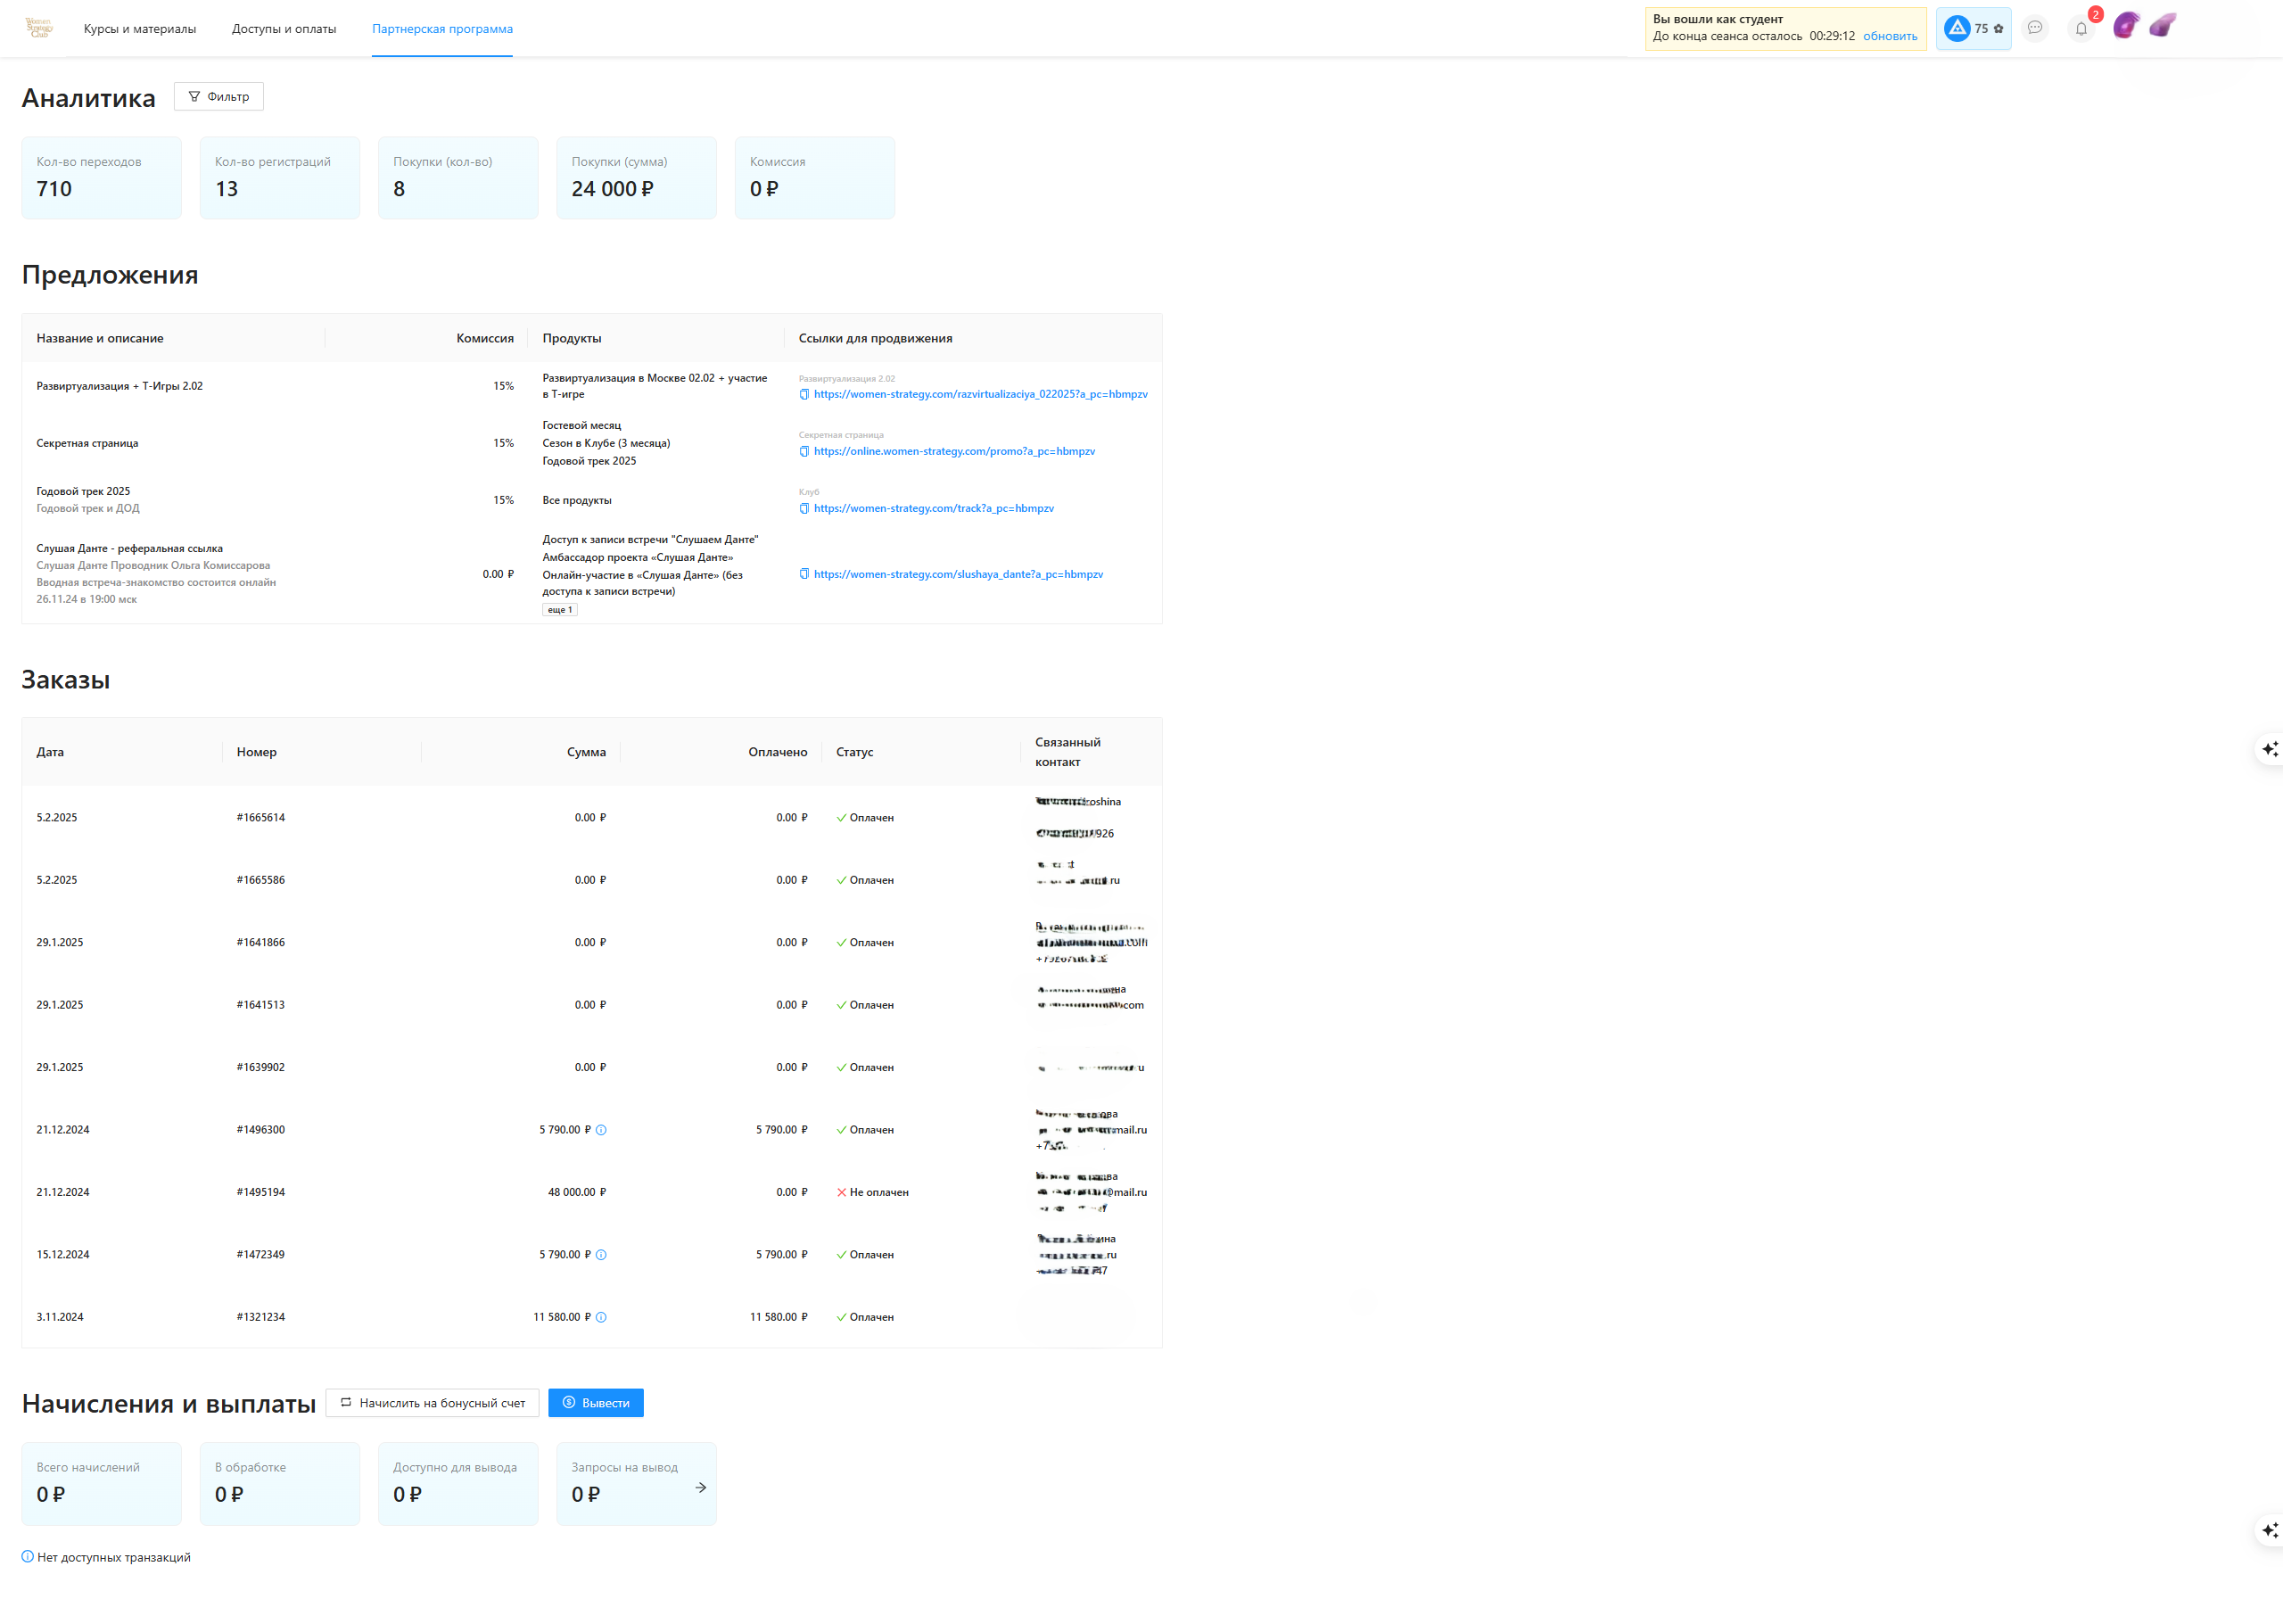Open the Фильтр analytics filter
Image resolution: width=2283 pixels, height=1624 pixels.
[219, 96]
